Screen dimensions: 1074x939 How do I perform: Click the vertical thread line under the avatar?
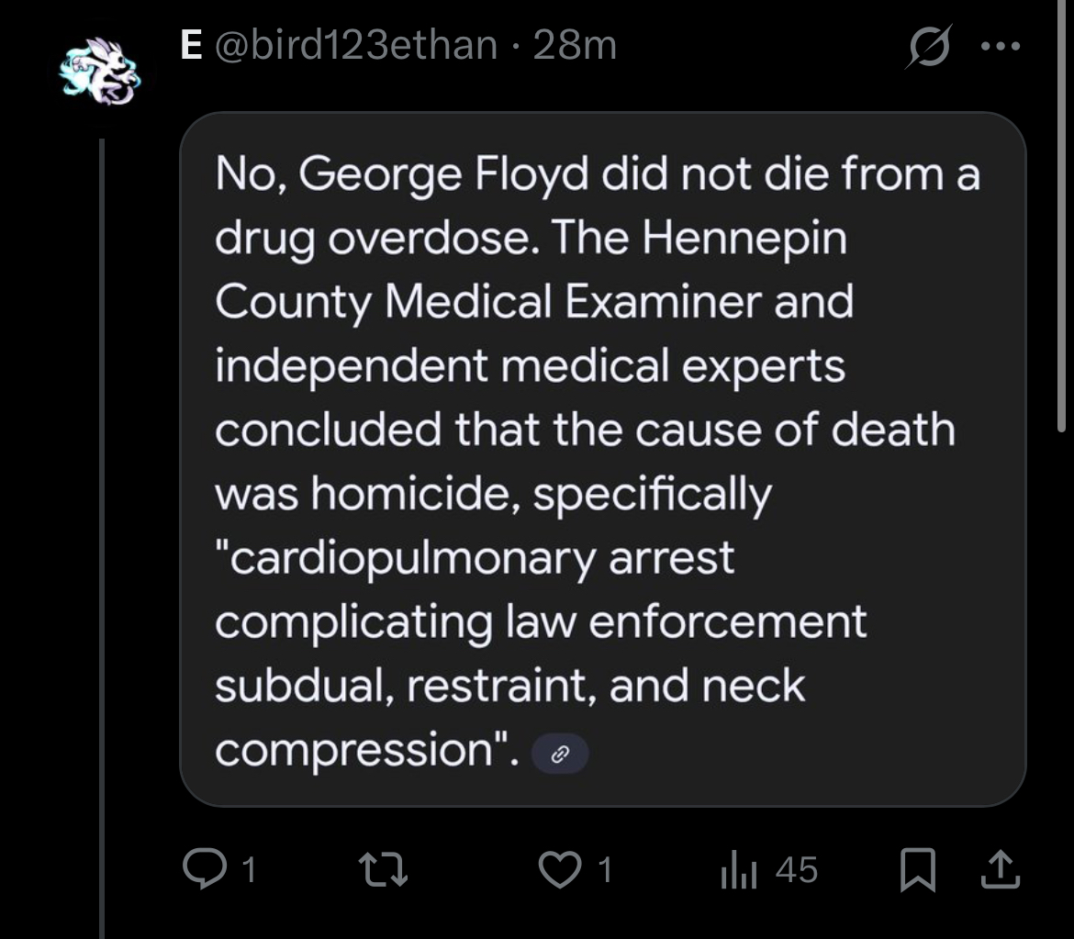tap(102, 538)
